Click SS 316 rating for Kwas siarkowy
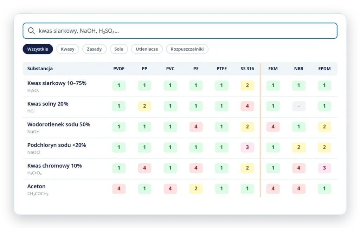360x228 pixels. pyautogui.click(x=247, y=85)
